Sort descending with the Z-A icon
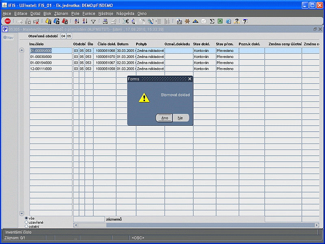The width and height of the screenshot is (325, 244). point(85,21)
